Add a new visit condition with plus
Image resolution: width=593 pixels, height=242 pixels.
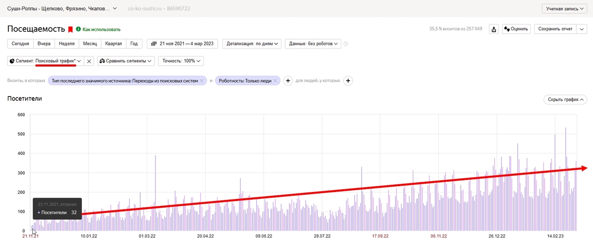pos(288,81)
